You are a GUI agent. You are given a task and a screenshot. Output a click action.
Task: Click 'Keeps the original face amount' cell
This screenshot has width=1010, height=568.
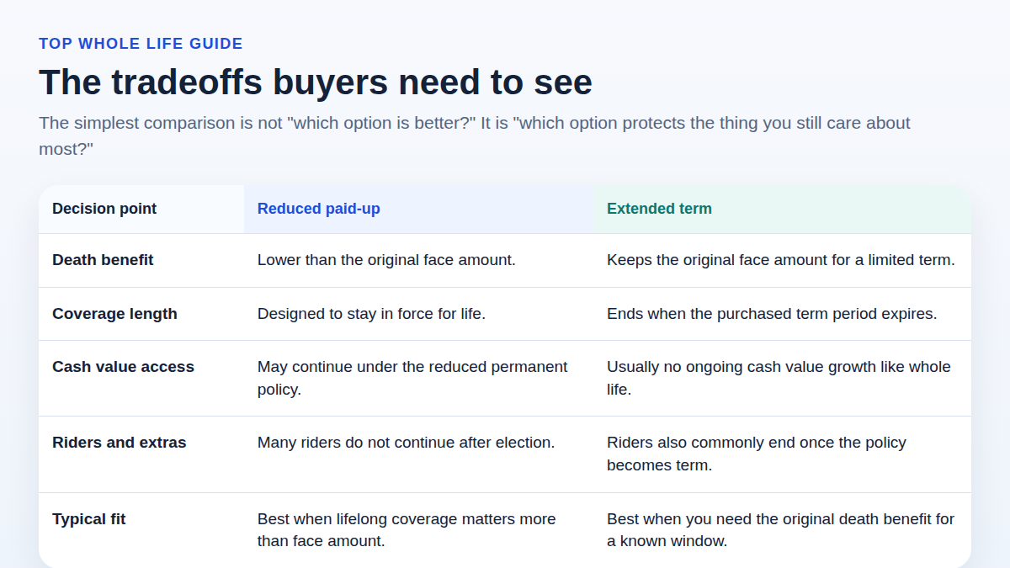point(782,260)
